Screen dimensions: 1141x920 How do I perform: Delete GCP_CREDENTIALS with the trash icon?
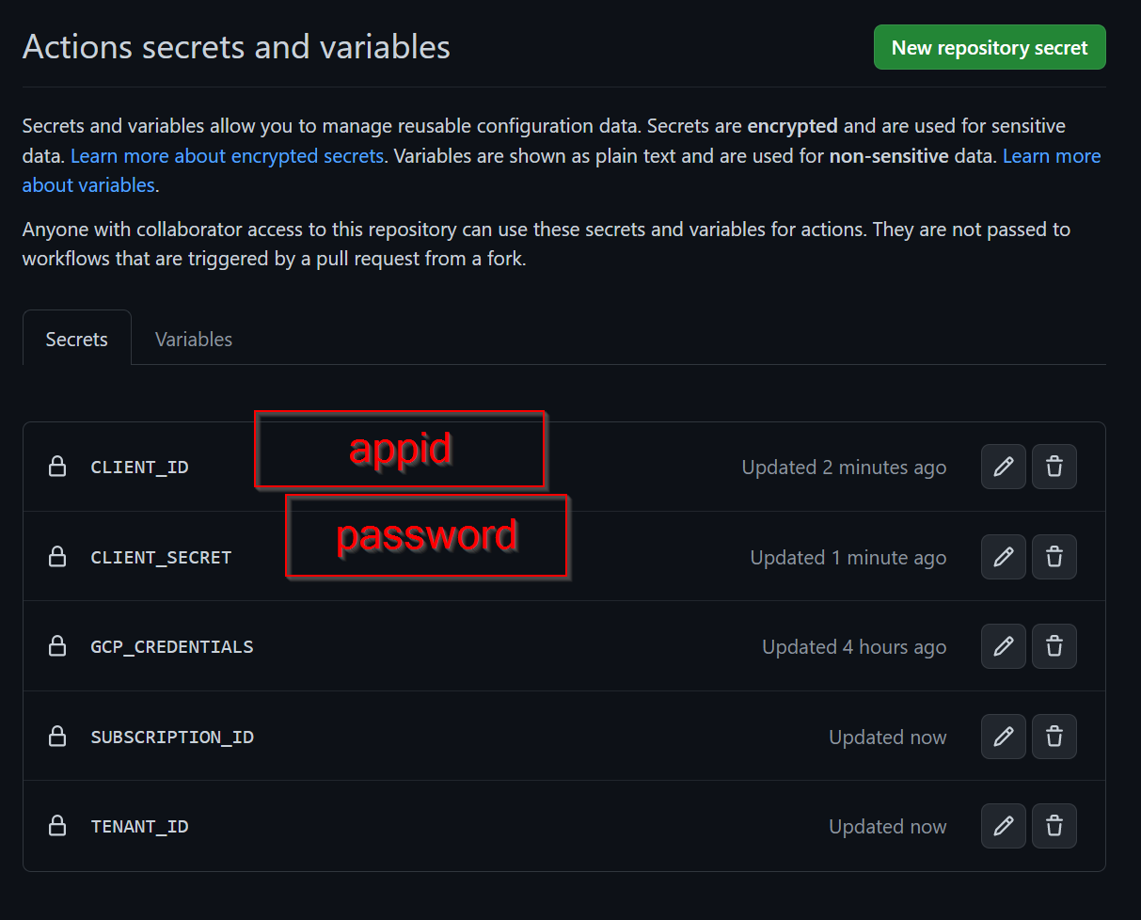1054,646
